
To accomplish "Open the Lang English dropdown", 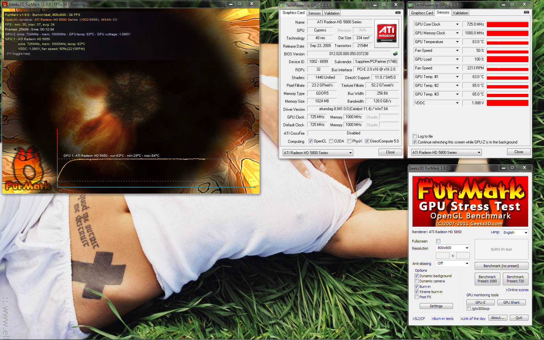I will coord(515,232).
